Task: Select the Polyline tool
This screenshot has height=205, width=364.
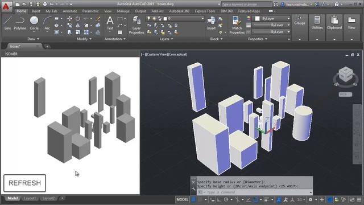Action: click(20, 23)
